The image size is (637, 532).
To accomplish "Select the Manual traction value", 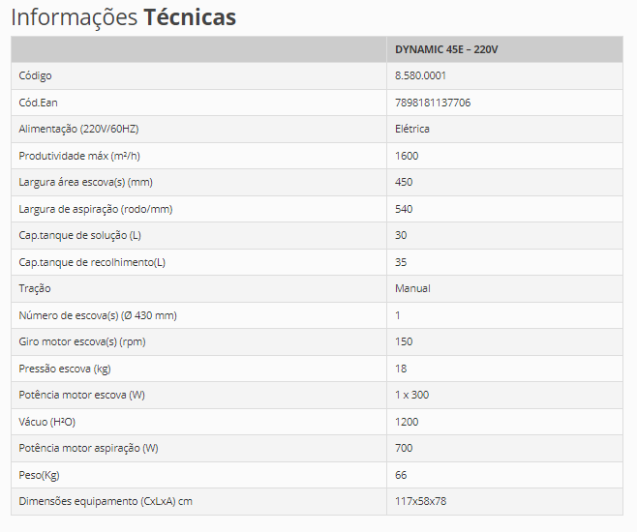I will 412,288.
